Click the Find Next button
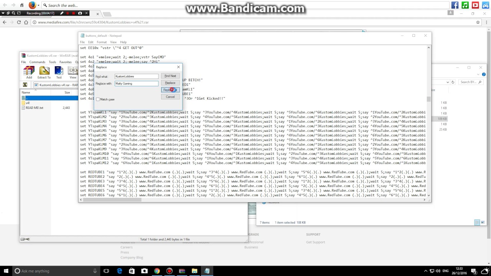491x276 pixels. tap(170, 76)
